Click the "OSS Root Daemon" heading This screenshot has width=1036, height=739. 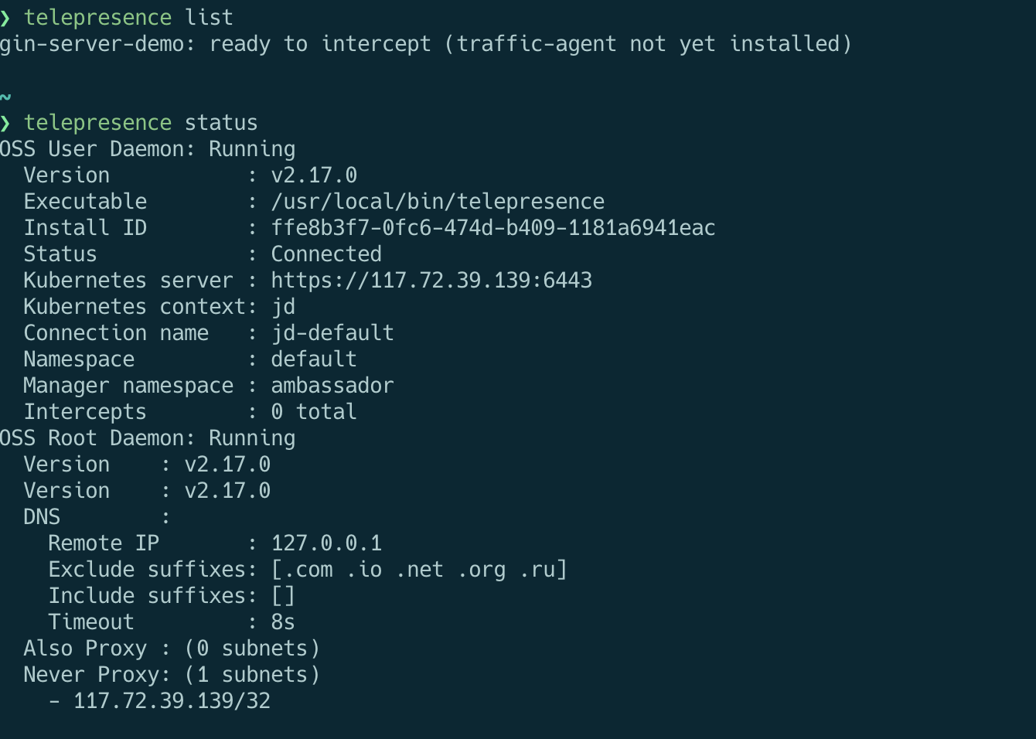(92, 438)
